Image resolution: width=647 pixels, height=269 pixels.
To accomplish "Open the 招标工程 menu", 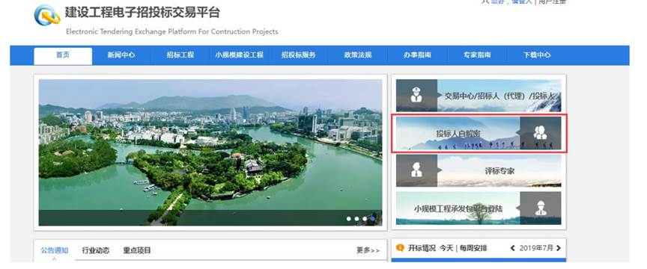I will 180,55.
